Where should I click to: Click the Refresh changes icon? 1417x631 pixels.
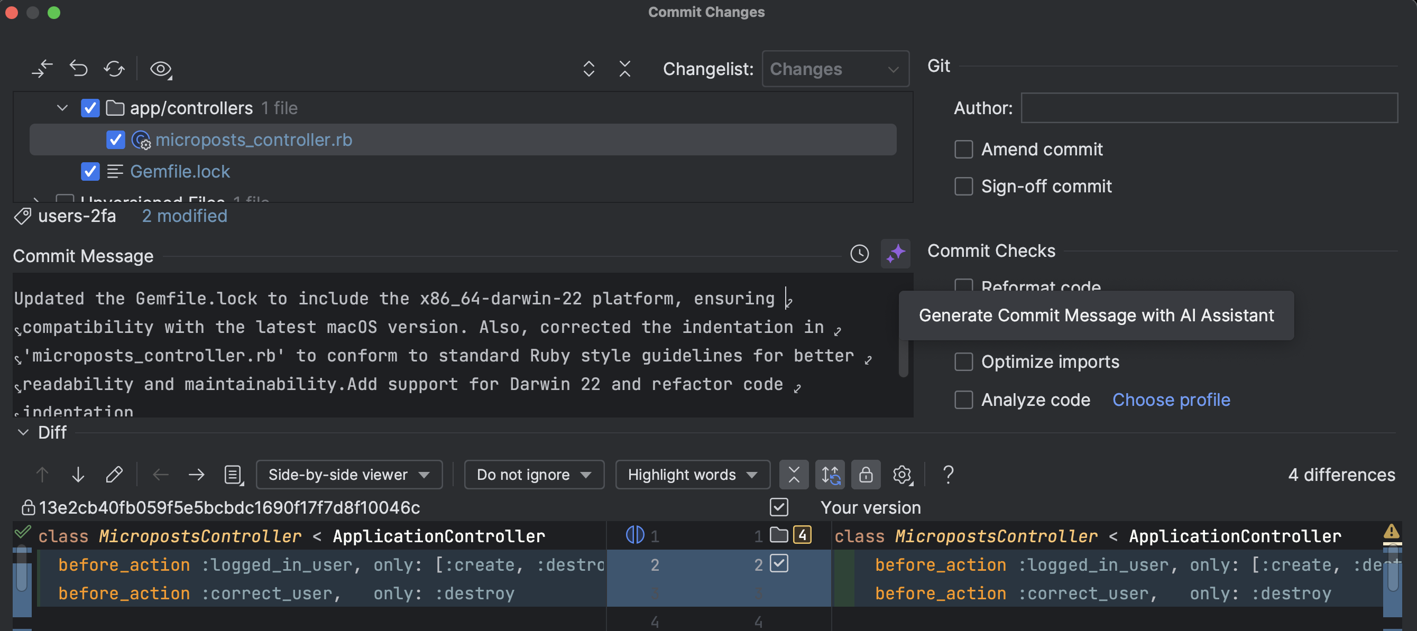pos(114,69)
